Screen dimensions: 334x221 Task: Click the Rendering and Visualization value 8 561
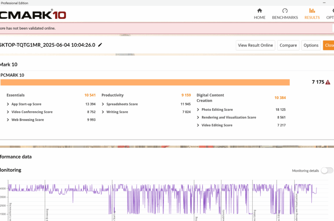pyautogui.click(x=281, y=117)
